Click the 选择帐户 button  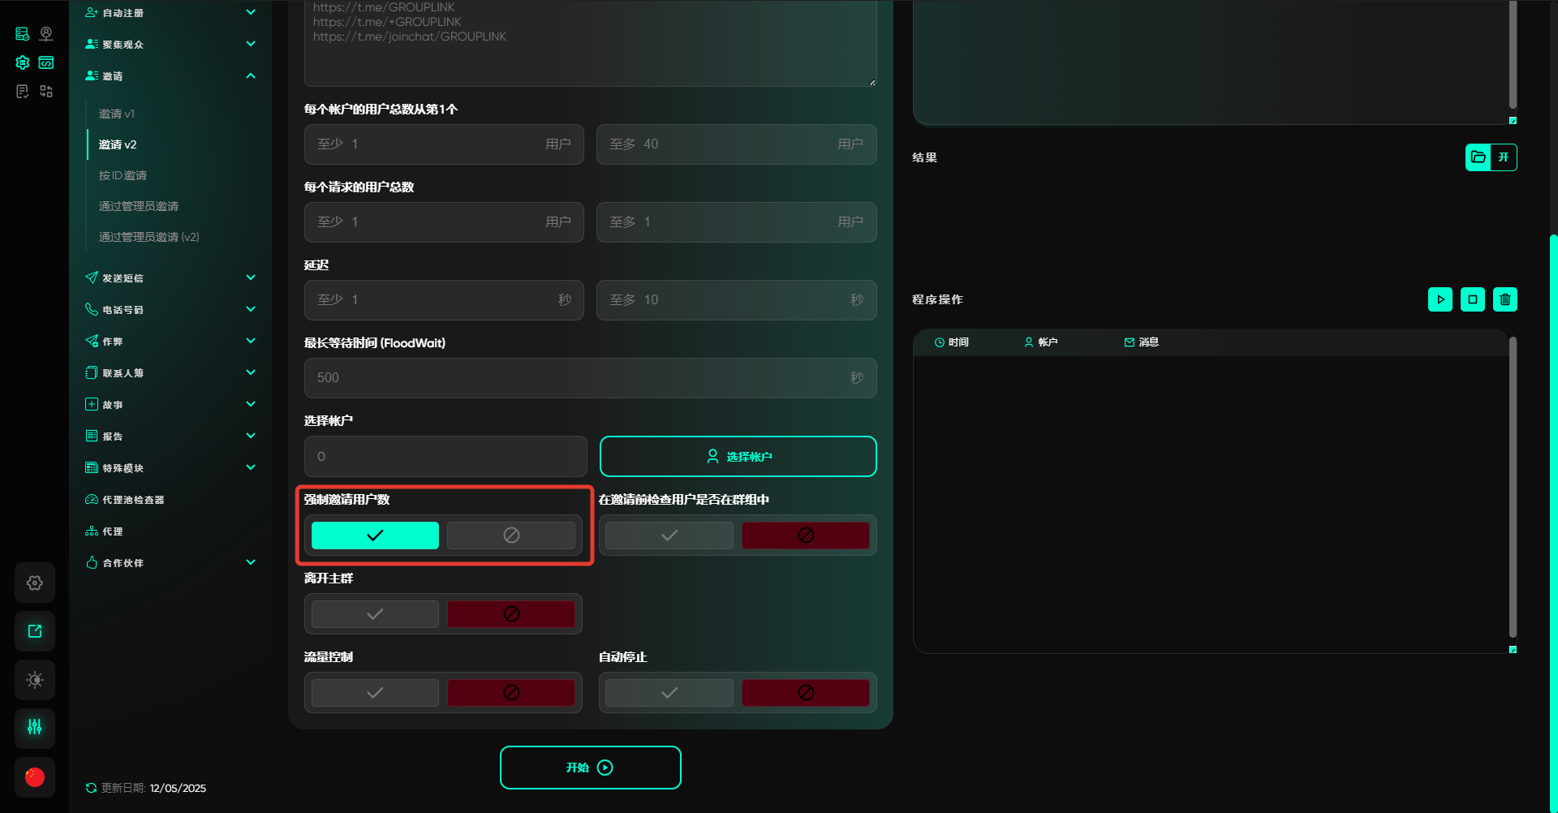[x=738, y=457]
